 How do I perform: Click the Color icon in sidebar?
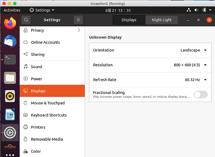coord(26,151)
